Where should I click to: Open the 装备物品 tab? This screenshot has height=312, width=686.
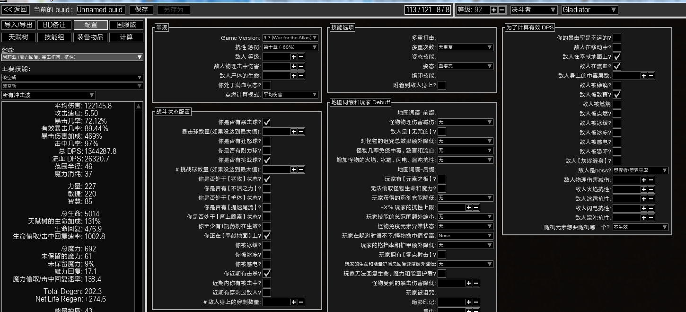(90, 37)
